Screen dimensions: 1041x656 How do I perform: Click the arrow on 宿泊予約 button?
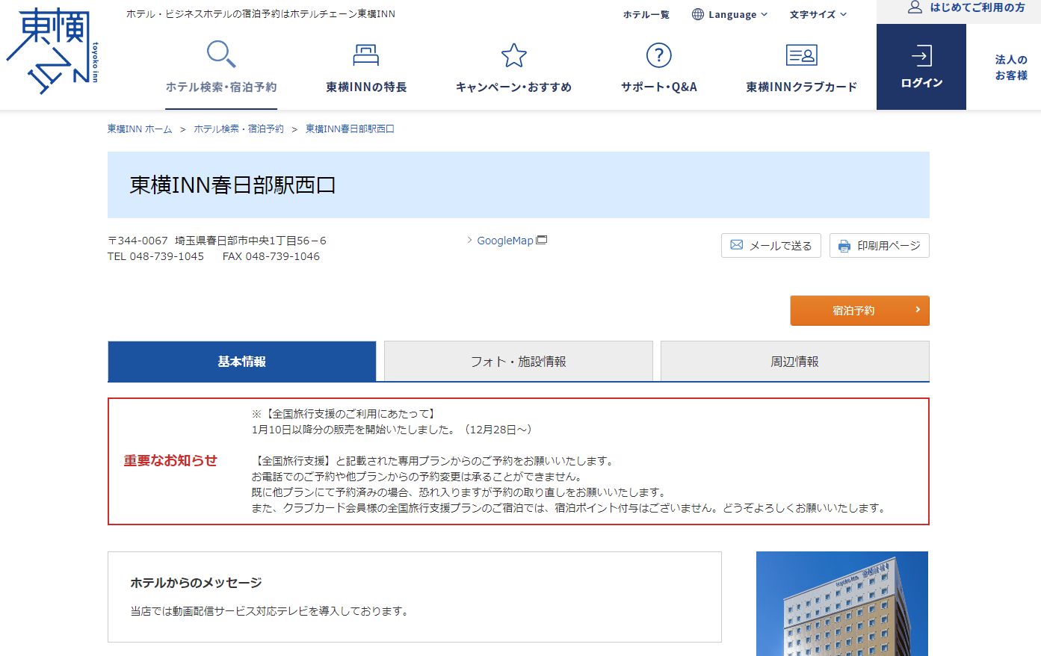918,309
